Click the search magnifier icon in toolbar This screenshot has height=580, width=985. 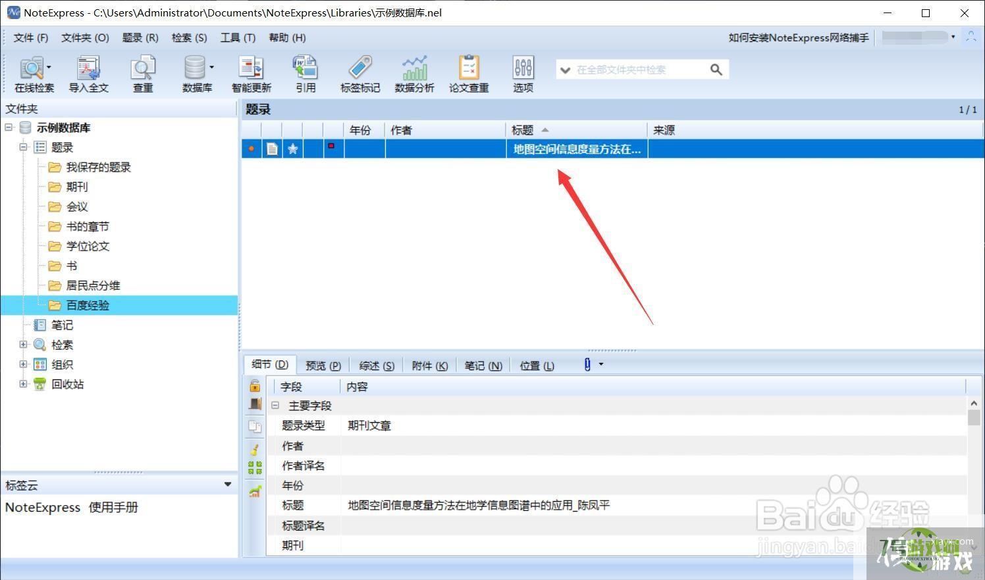(x=716, y=70)
